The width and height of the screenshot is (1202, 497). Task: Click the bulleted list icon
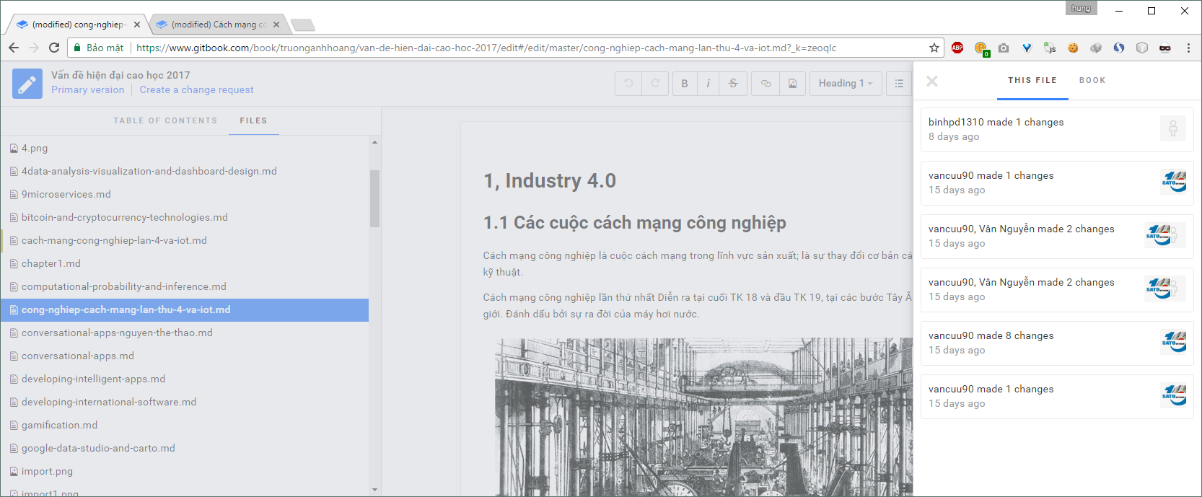(899, 84)
